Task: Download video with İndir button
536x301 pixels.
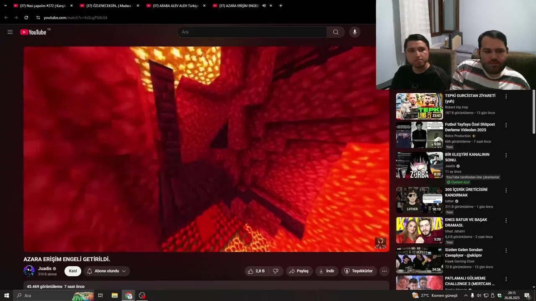Action: click(327, 271)
